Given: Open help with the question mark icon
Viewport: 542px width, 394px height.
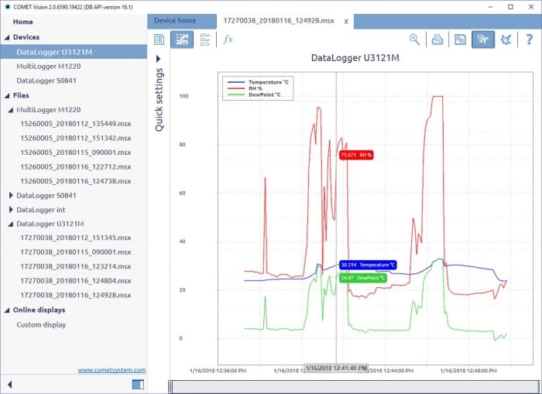Looking at the screenshot, I should pos(530,39).
